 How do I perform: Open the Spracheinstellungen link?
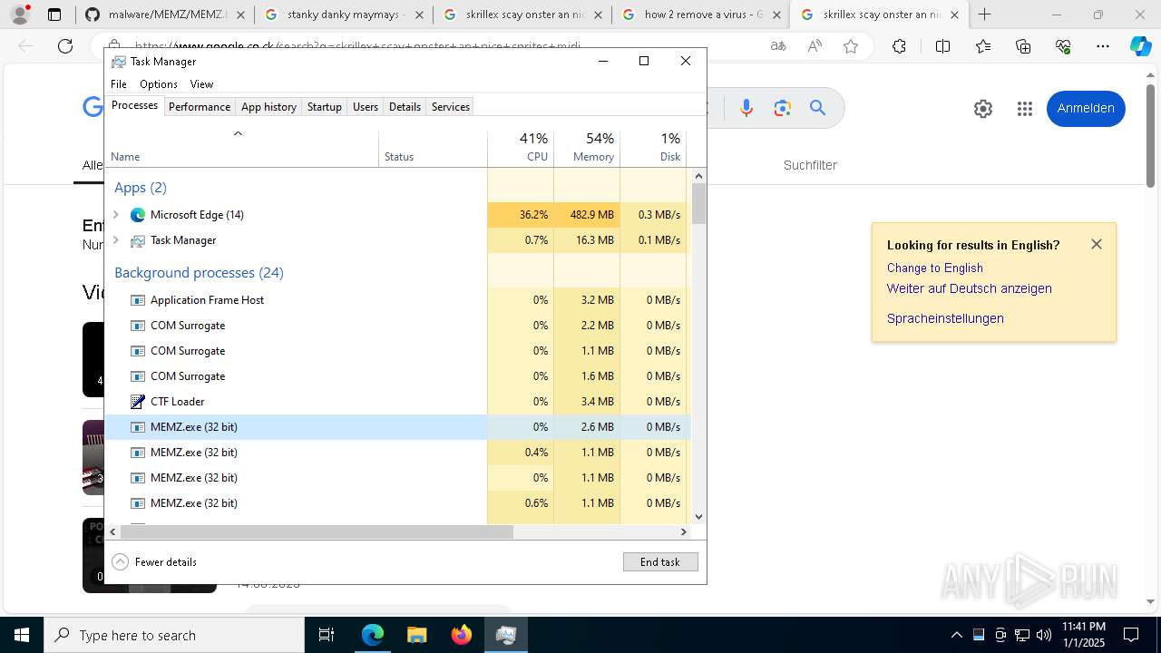[945, 318]
